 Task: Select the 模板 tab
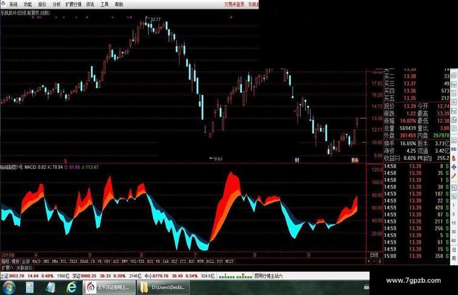point(15,262)
